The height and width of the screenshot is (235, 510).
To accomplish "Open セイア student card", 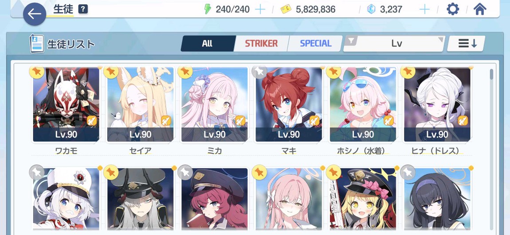I will pyautogui.click(x=140, y=104).
